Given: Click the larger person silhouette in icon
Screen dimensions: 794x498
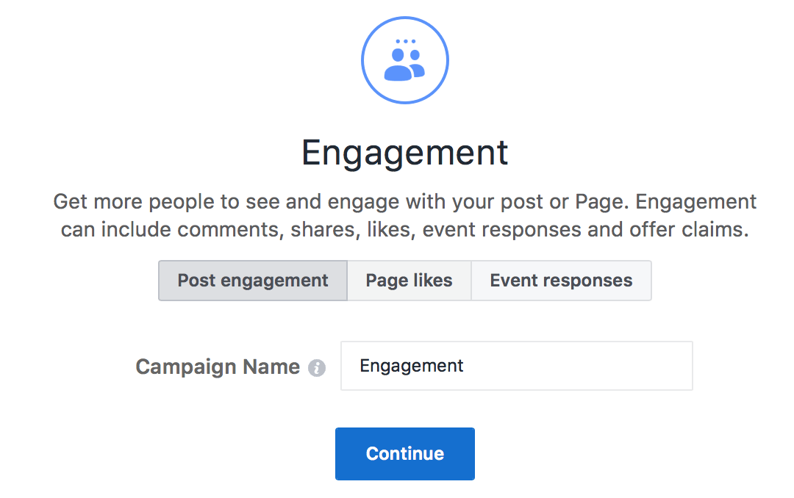Looking at the screenshot, I should pos(398,65).
